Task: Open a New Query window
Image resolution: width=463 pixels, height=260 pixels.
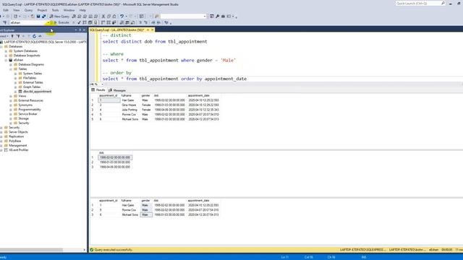Action: (59, 16)
